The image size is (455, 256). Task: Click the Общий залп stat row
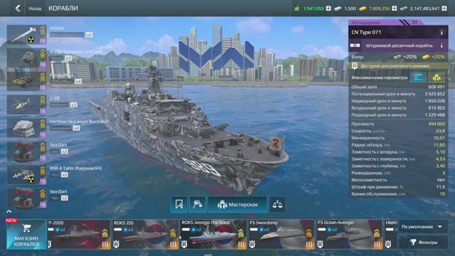(x=398, y=87)
